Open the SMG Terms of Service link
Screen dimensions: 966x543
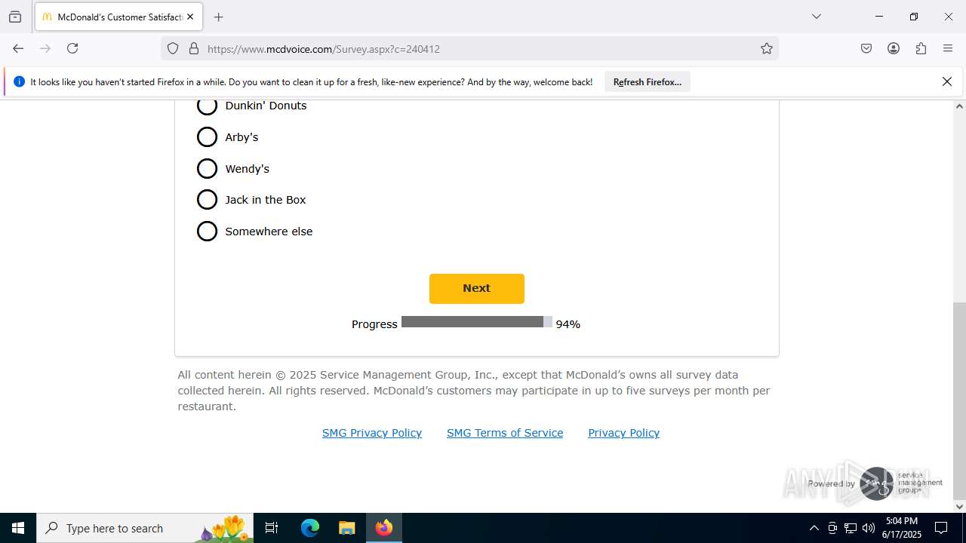[x=505, y=433]
